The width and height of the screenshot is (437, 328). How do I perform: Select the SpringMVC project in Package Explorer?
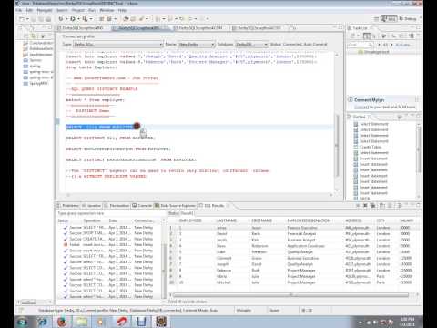(x=38, y=83)
